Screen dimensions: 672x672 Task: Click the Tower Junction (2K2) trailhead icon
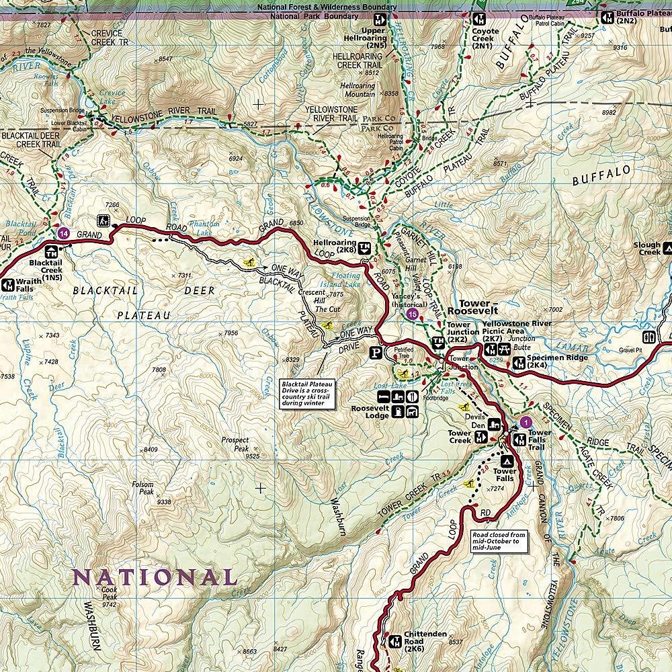[438, 343]
